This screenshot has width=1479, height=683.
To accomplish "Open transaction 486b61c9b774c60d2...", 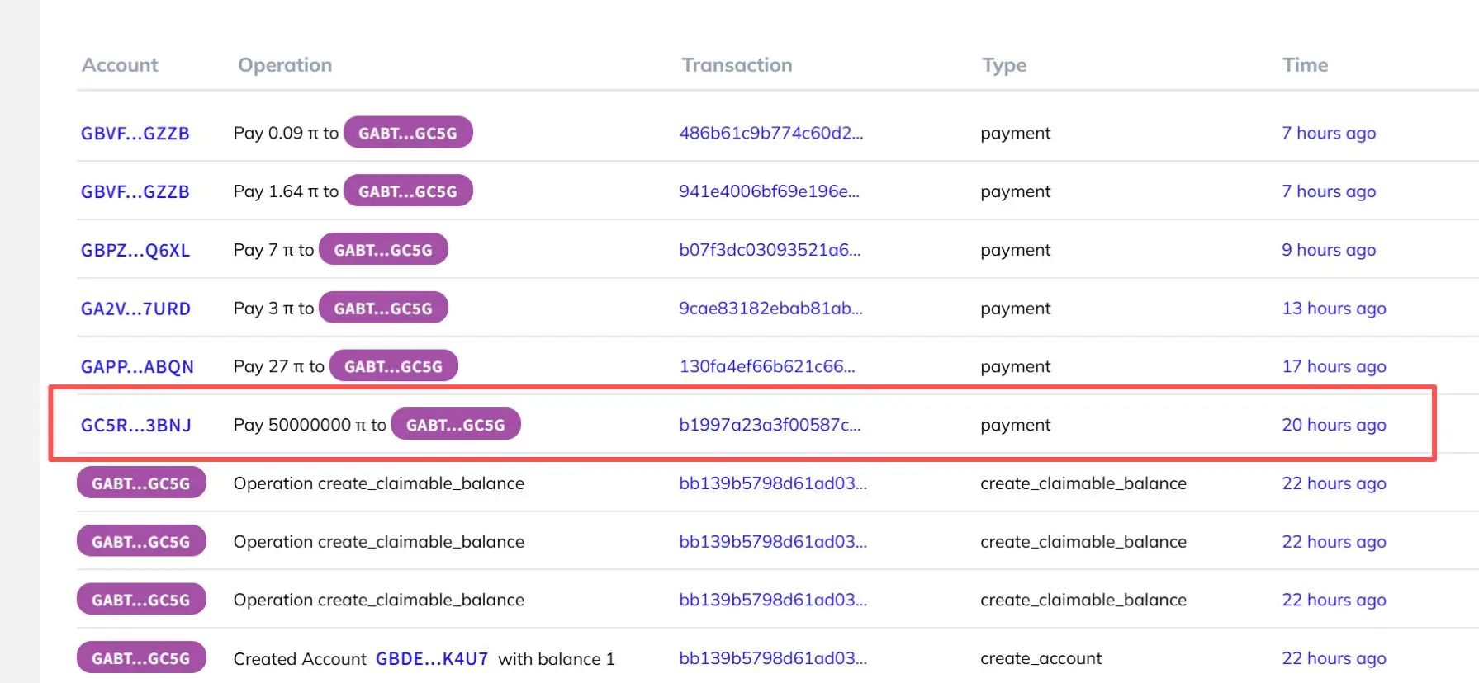I will (771, 133).
